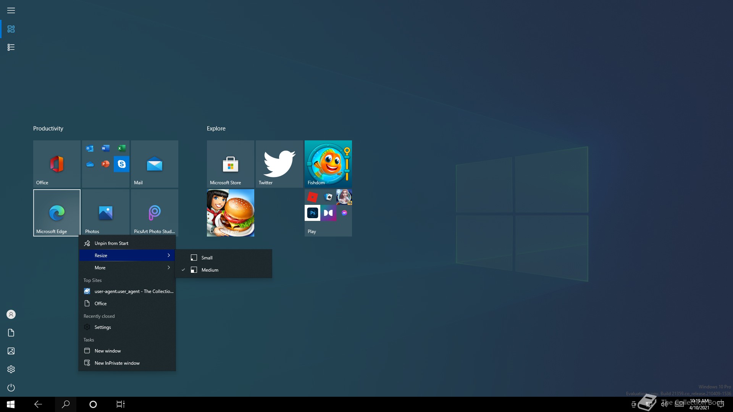Switch to All apps list view

[x=11, y=47]
